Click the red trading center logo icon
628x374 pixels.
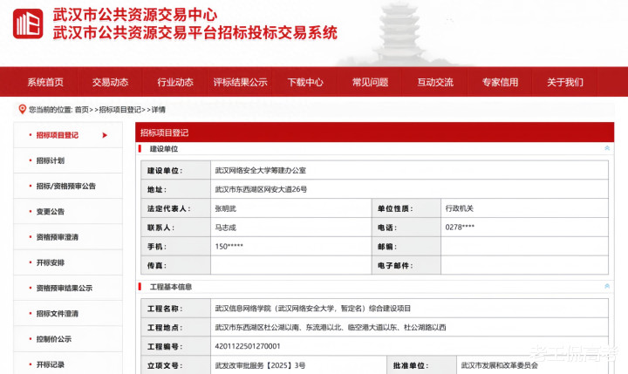(x=28, y=24)
